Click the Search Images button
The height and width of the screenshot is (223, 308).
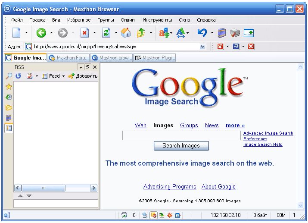[x=181, y=146]
